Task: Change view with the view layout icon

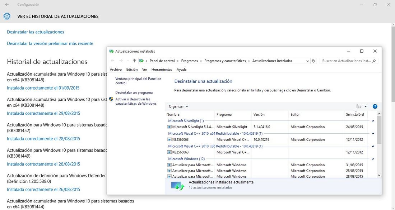Action: point(359,106)
